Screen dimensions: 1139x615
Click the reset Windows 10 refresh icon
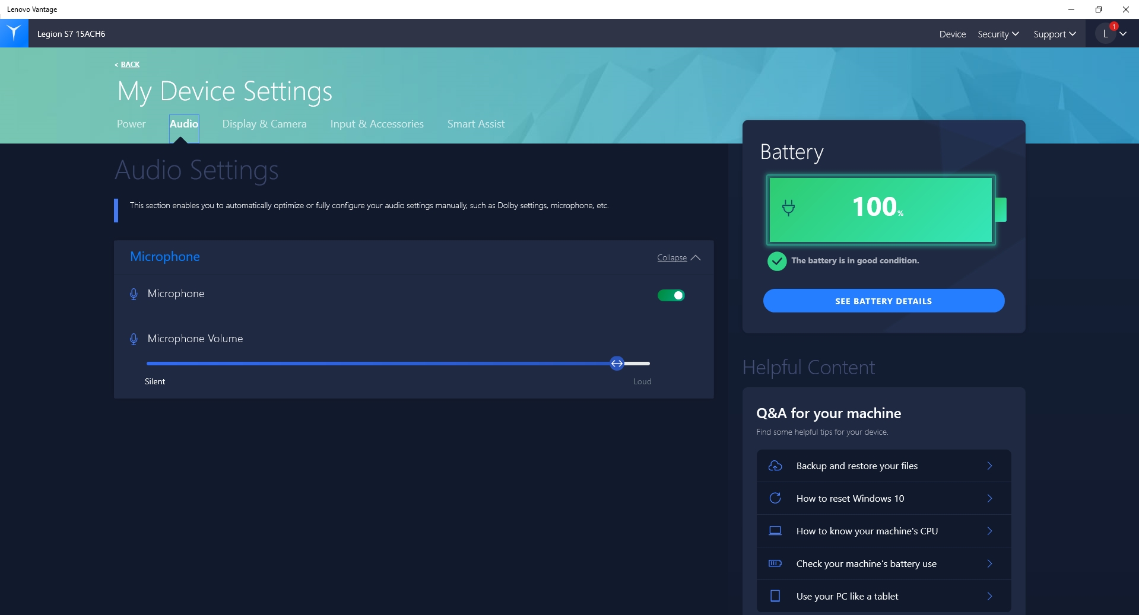(775, 498)
